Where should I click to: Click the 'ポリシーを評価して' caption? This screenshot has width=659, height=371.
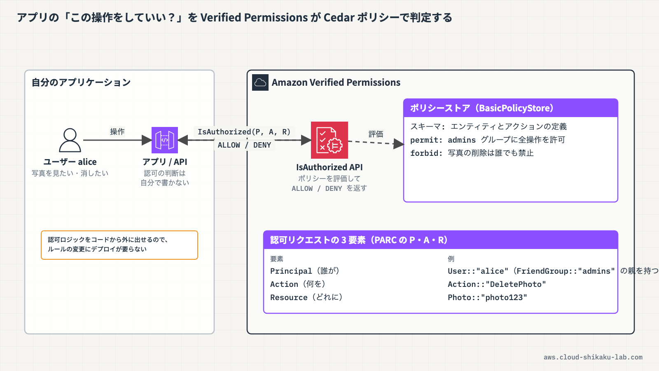pyautogui.click(x=329, y=178)
